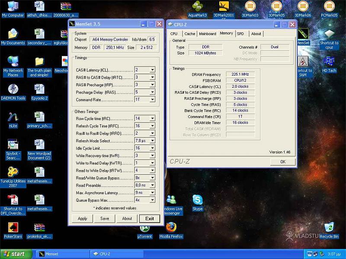Launch AquaMark3 benchmark shortcut

[198, 9]
